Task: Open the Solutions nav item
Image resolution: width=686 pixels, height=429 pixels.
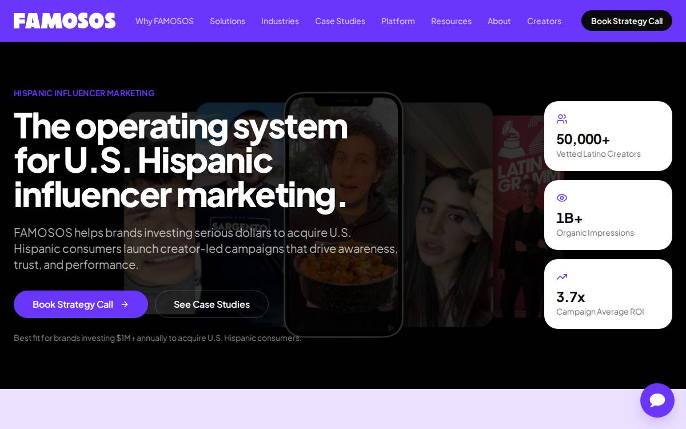Action: click(228, 21)
